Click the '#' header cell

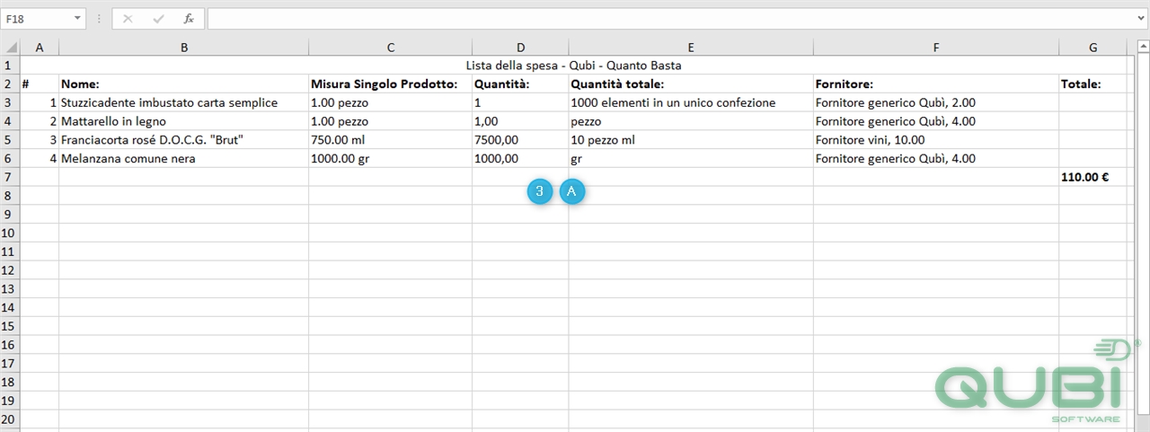(x=40, y=84)
